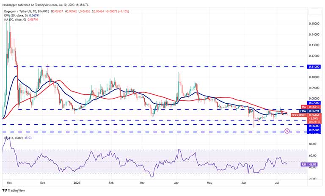Image resolution: width=325 pixels, height=196 pixels.
Task: Click the 0.13000 price axis label
Action: pyautogui.click(x=314, y=45)
